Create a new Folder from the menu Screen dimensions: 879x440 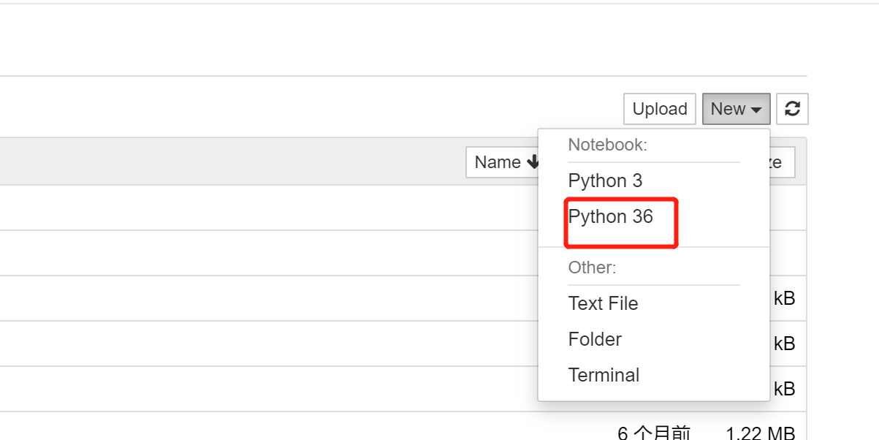594,338
